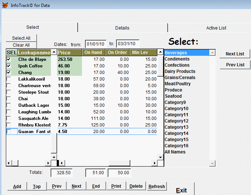The height and width of the screenshot is (195, 251).
Task: Check the Chai row checkbox
Action: pos(9,99)
